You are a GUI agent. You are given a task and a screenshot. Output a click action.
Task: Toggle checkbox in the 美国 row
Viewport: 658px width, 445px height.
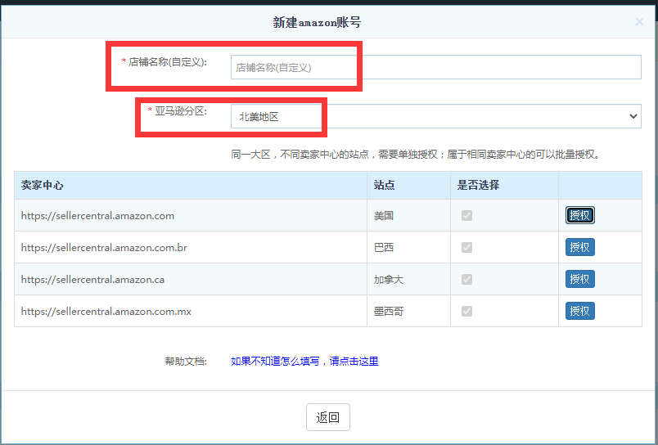point(466,216)
